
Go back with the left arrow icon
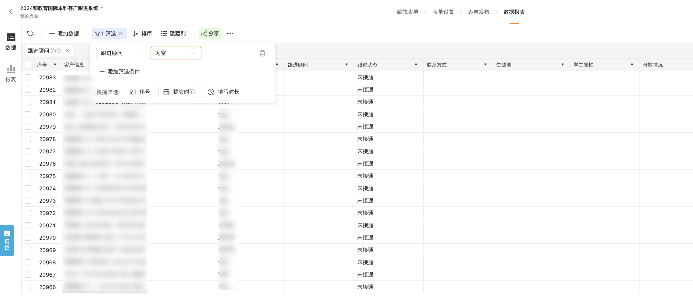point(11,12)
